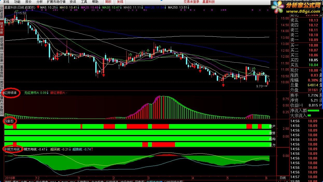The image size is (323, 182).
Task: Click the 买五 price 10.04
Action: click(313, 65)
